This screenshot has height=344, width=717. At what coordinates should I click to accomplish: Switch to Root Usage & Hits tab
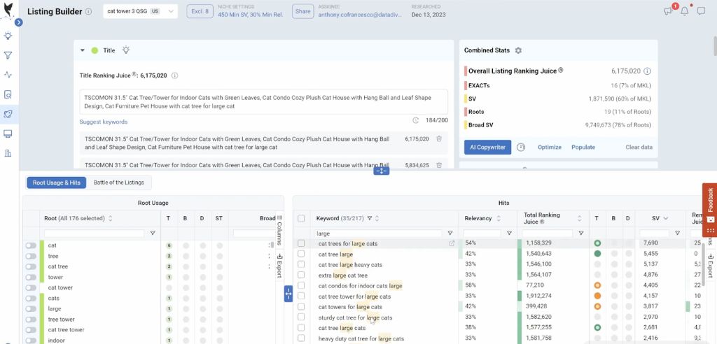(56, 182)
